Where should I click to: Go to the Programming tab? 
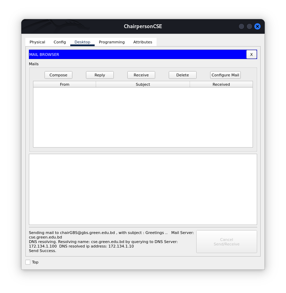(112, 42)
